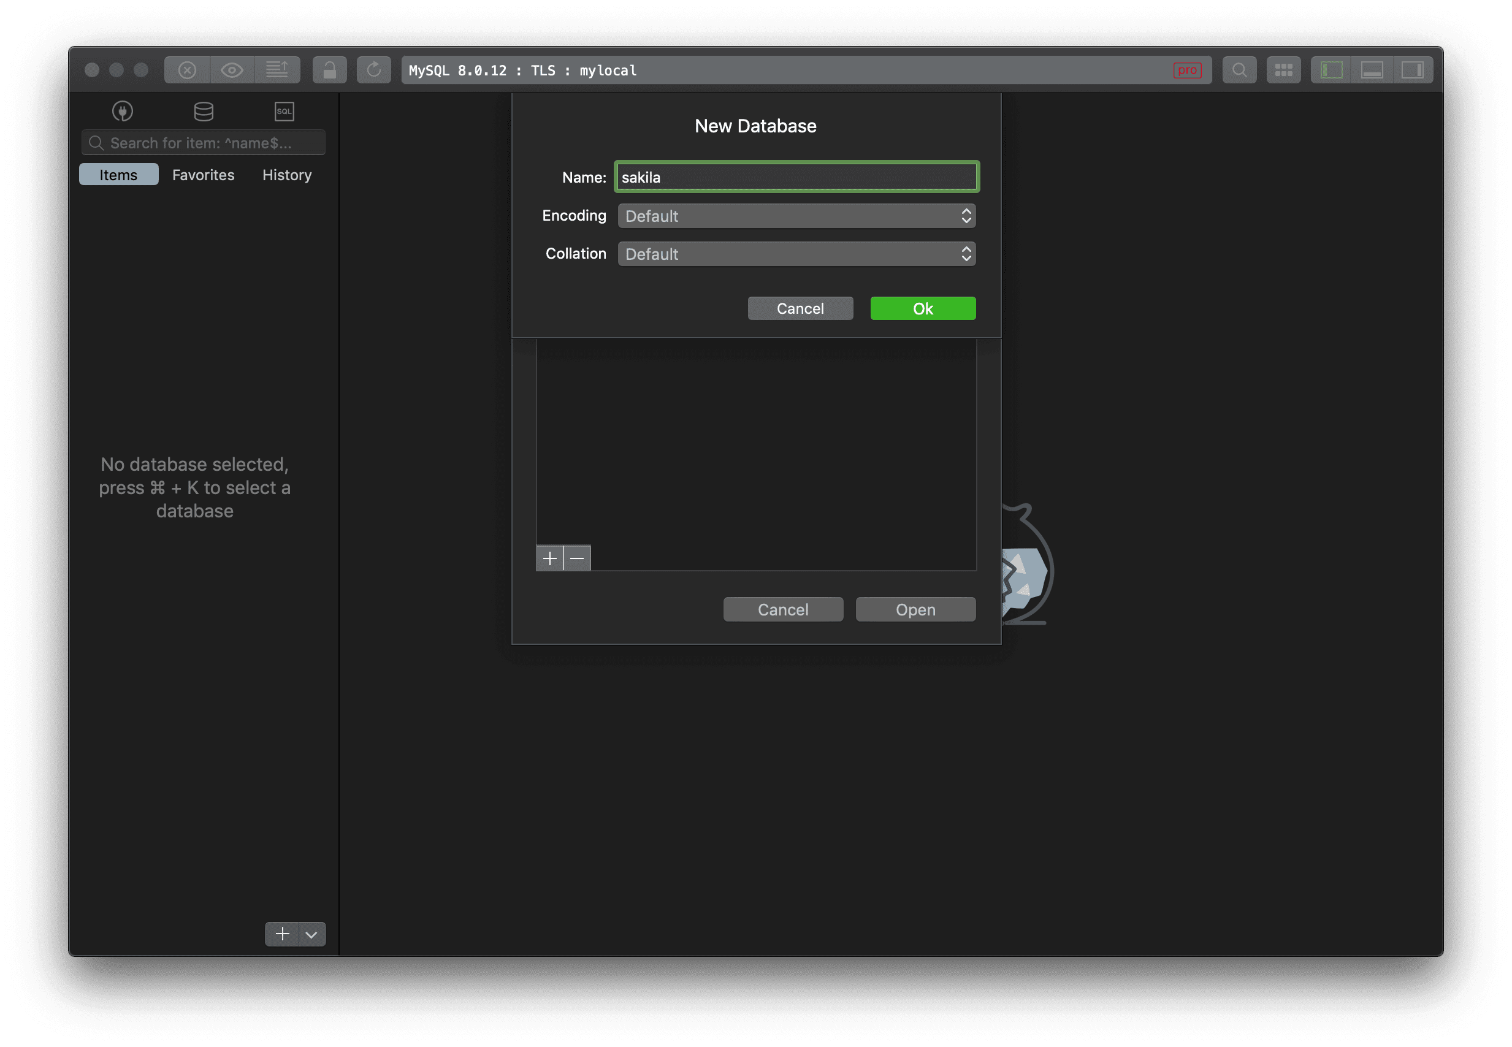
Task: Open the Encoding dropdown
Action: [796, 216]
